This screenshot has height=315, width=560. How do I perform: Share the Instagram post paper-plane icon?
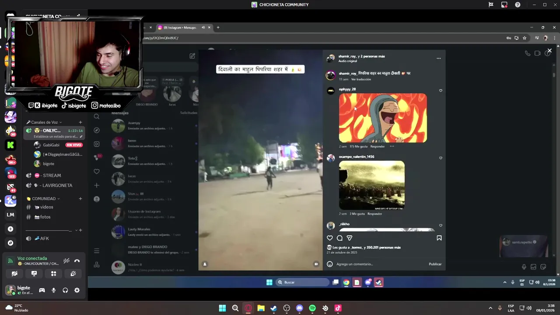[x=350, y=238]
